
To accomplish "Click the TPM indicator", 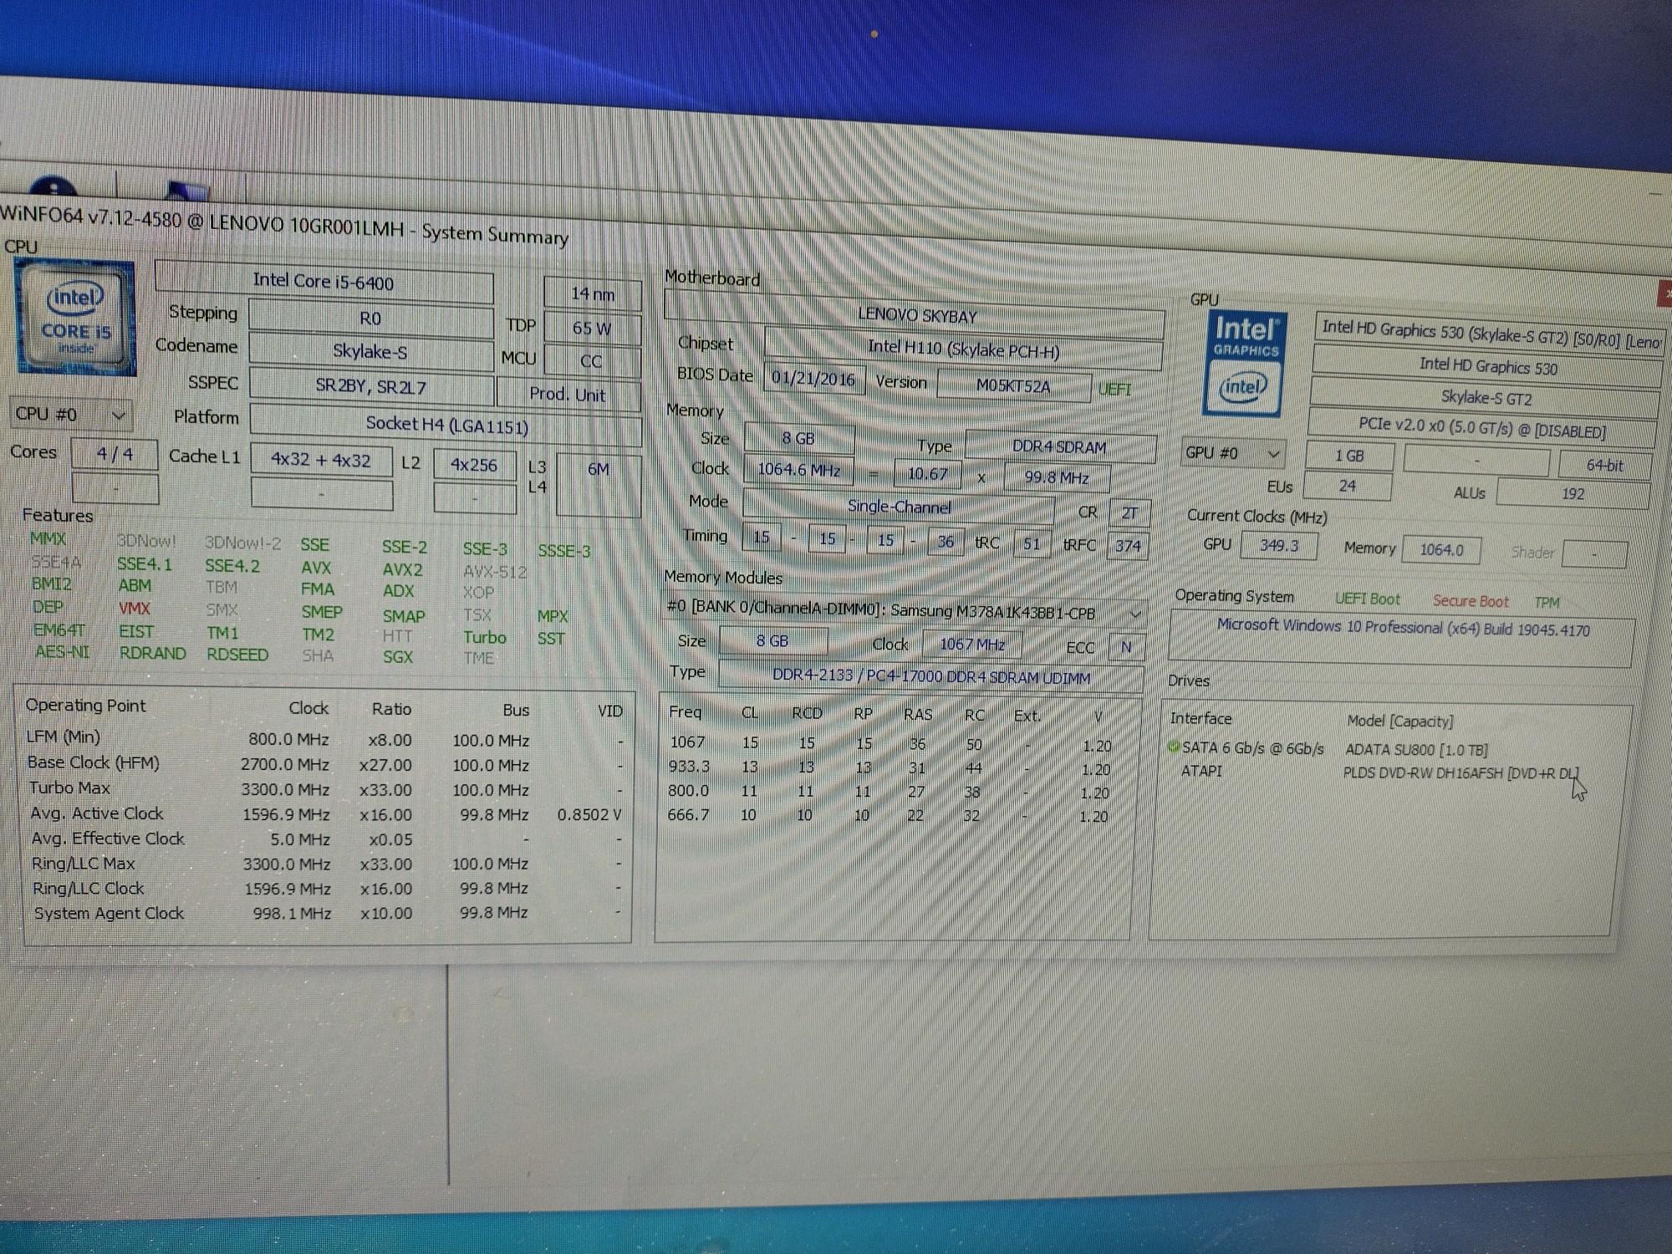I will click(x=1547, y=603).
